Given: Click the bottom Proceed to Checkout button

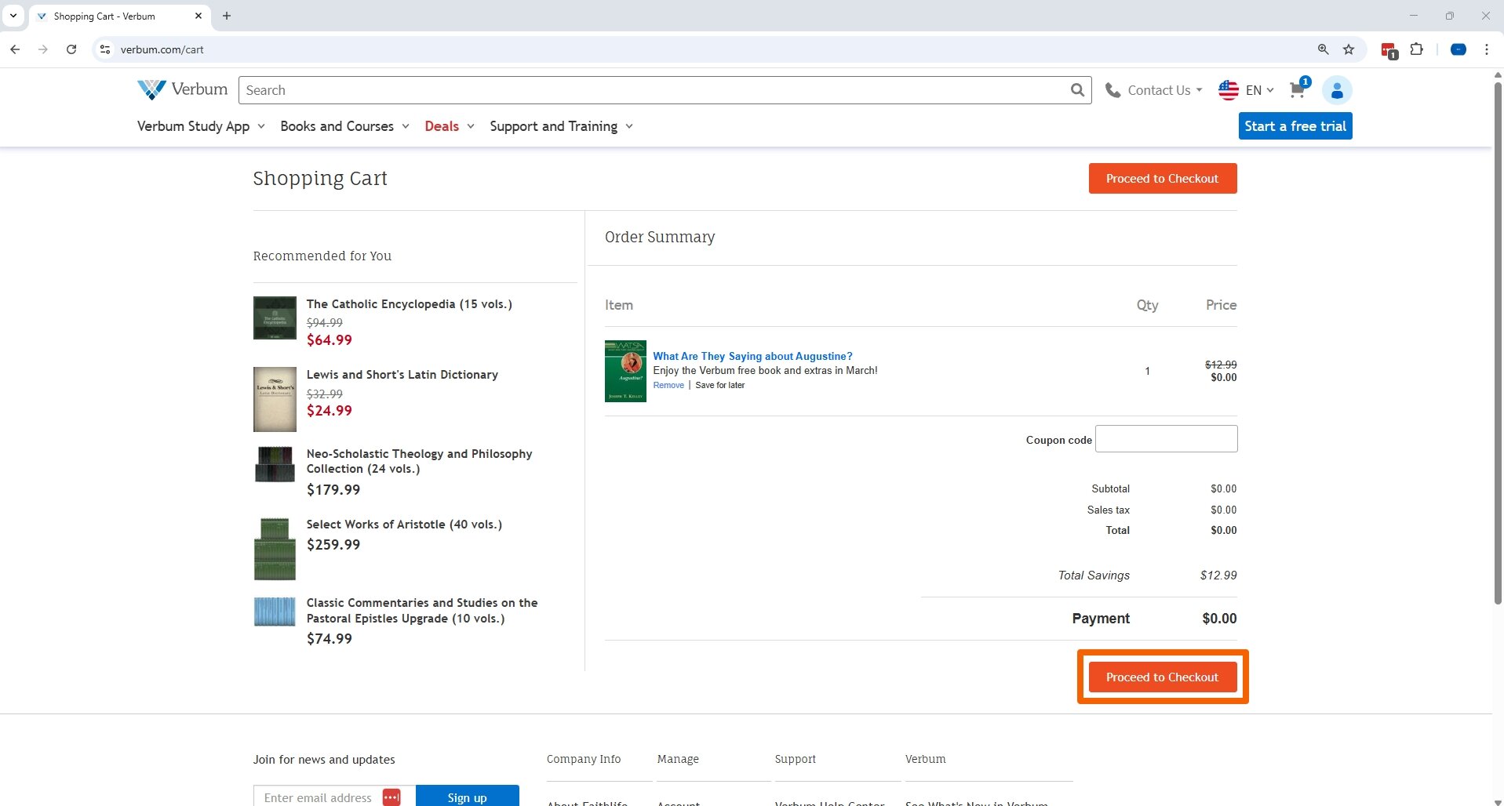Looking at the screenshot, I should [x=1163, y=677].
